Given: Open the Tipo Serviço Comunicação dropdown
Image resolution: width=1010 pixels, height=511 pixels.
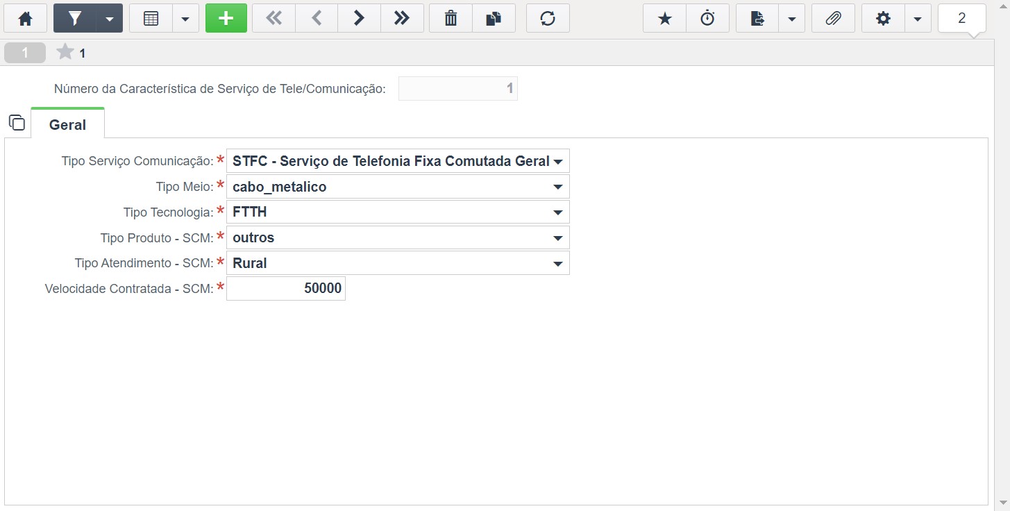Looking at the screenshot, I should (x=398, y=161).
